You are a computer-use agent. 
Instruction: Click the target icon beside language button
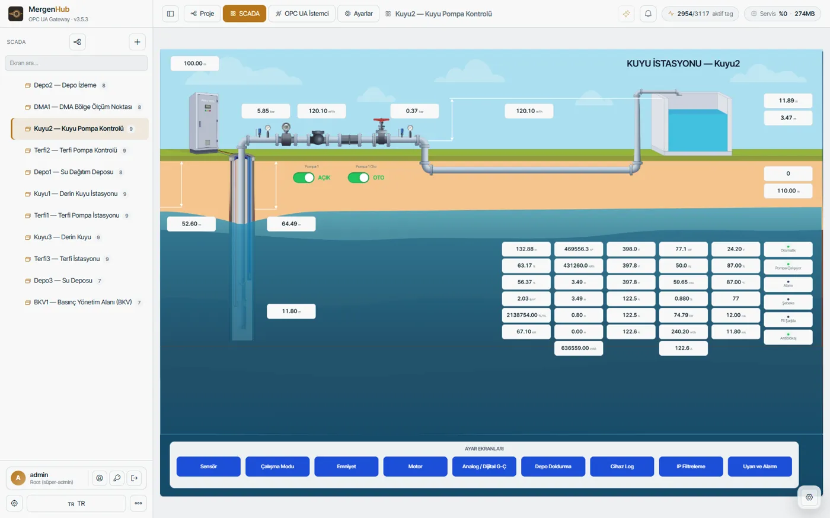[x=14, y=503]
